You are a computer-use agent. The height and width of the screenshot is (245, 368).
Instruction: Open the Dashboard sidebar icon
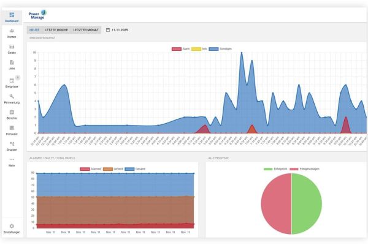tap(12, 15)
